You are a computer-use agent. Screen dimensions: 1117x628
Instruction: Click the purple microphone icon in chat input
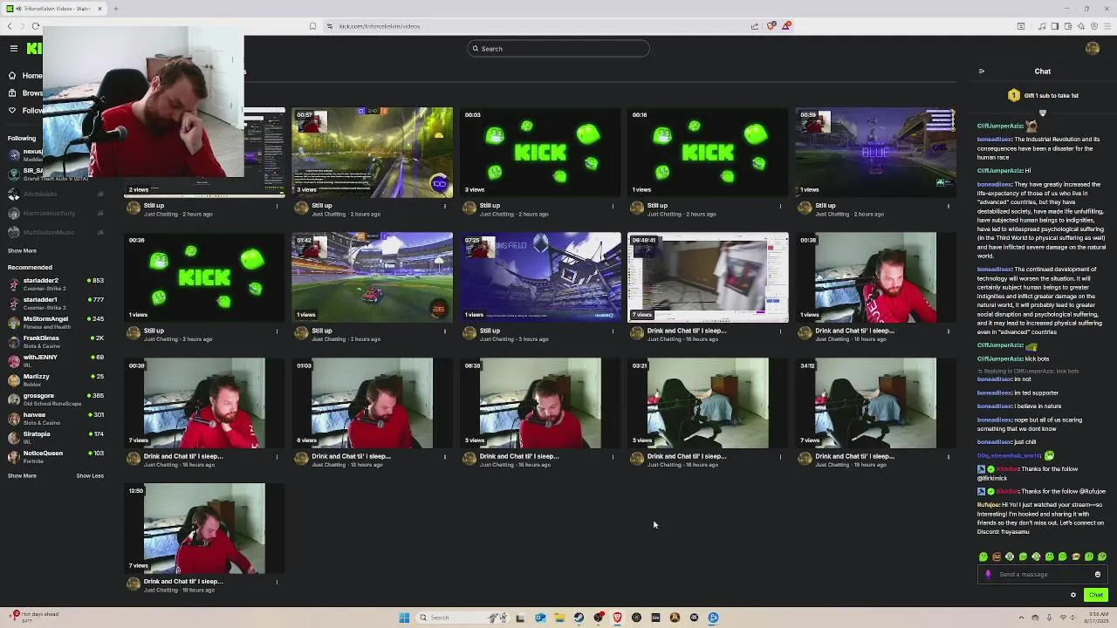[988, 574]
